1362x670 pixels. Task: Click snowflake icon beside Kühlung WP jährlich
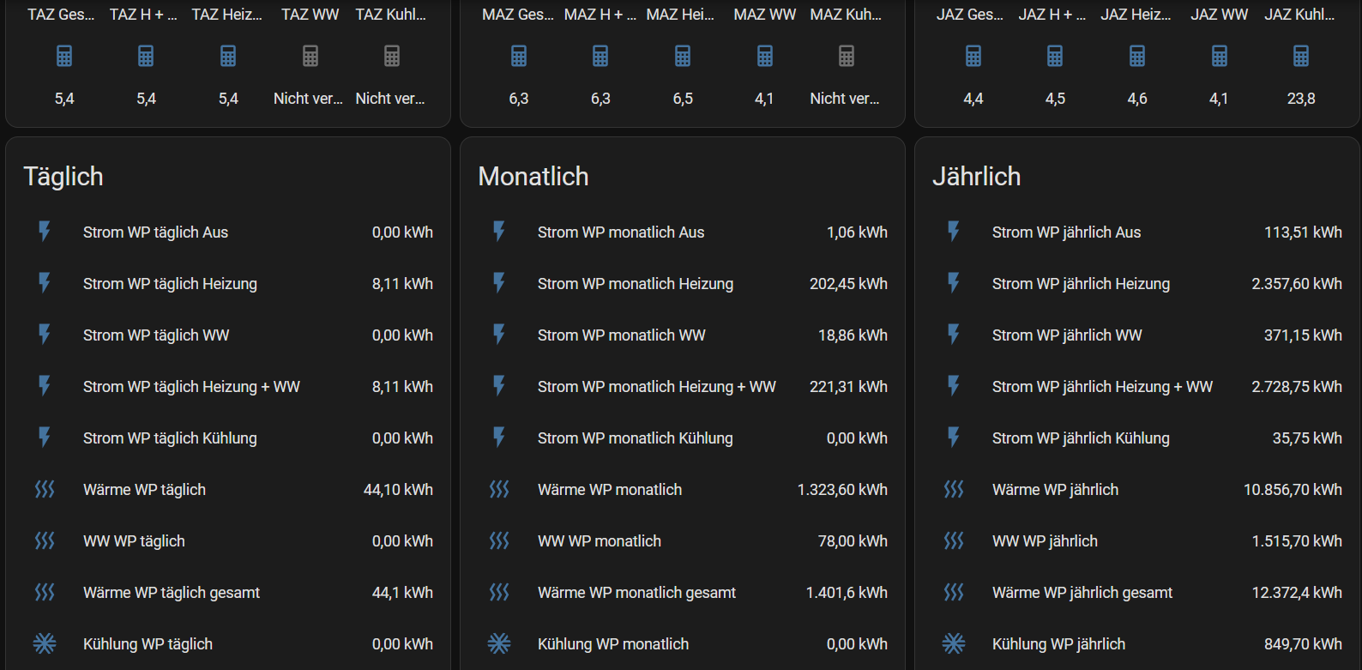954,643
